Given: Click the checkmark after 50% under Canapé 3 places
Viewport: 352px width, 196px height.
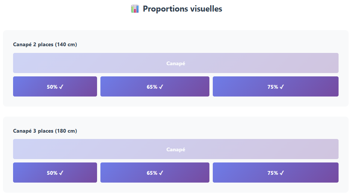Looking at the screenshot, I should click(x=61, y=173).
